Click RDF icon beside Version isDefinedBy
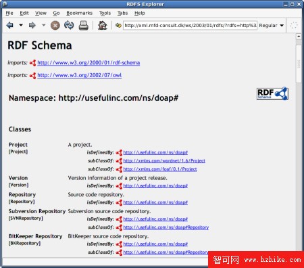The image size is (304, 268). point(119,186)
